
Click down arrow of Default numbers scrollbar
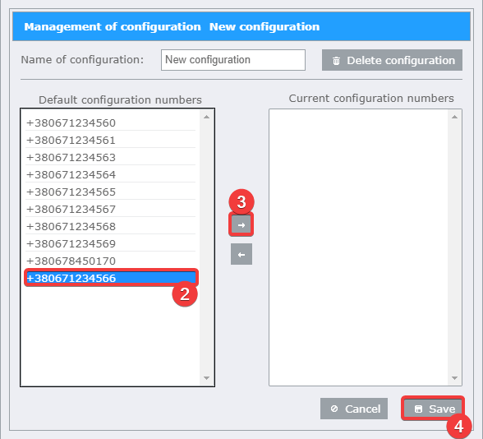(x=207, y=378)
